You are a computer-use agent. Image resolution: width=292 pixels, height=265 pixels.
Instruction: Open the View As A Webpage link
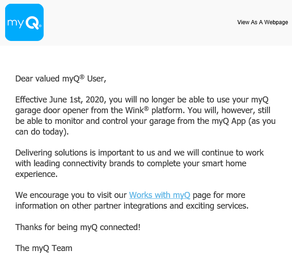pos(263,22)
